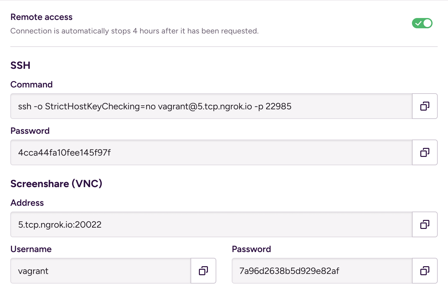Select the SSH password field 4cca44fa10fee145f97f
This screenshot has height=299, width=448.
coord(211,152)
